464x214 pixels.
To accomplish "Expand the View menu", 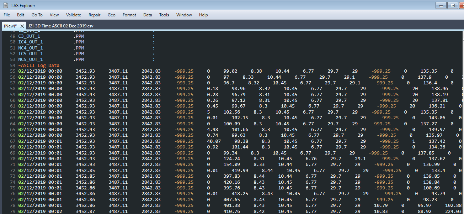I will tap(54, 15).
